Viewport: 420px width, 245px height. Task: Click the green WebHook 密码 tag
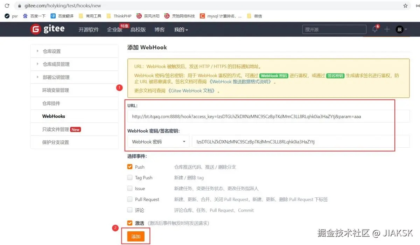274,76
